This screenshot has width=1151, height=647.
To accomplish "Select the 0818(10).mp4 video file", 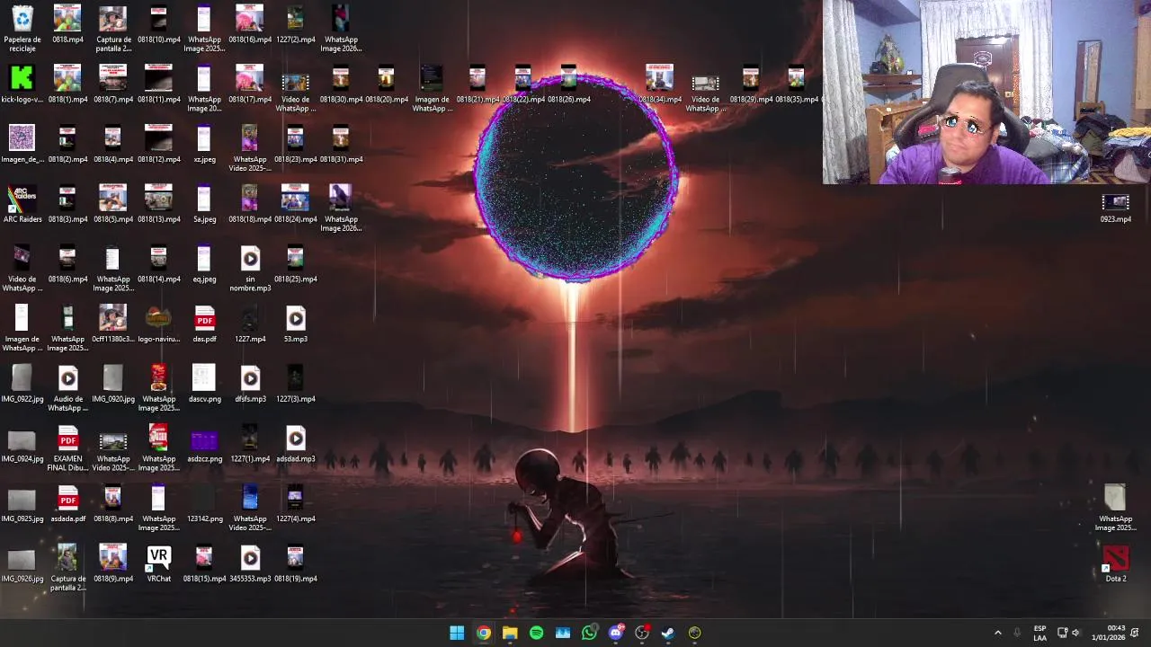I will pos(158,23).
